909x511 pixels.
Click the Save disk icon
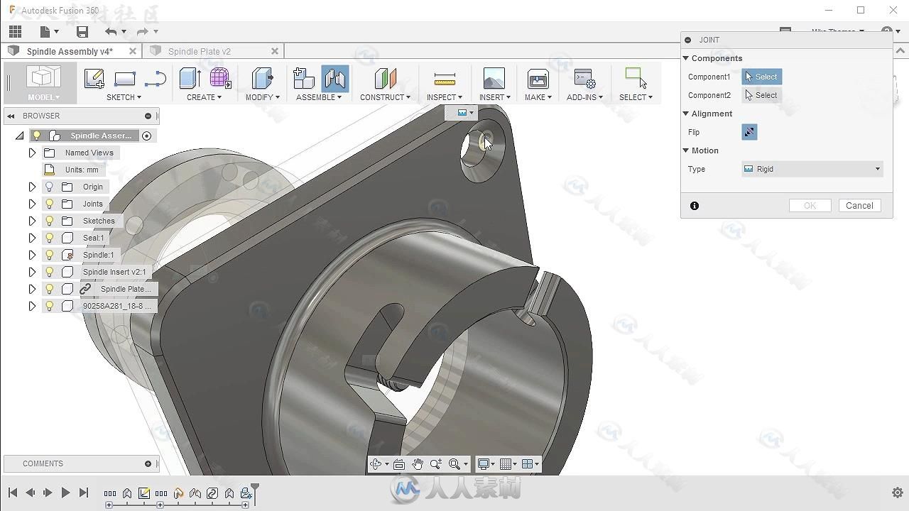tap(82, 31)
